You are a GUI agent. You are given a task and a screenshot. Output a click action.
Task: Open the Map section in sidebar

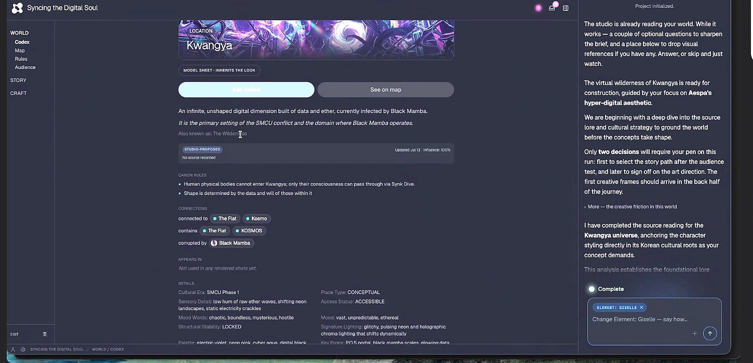click(19, 51)
